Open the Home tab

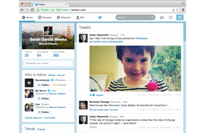click(27, 17)
